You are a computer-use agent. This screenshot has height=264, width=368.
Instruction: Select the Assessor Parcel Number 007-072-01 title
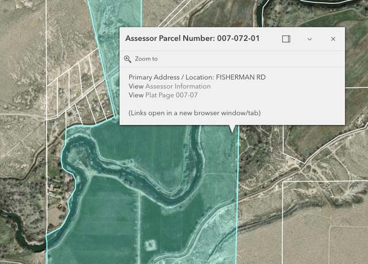[x=193, y=38]
